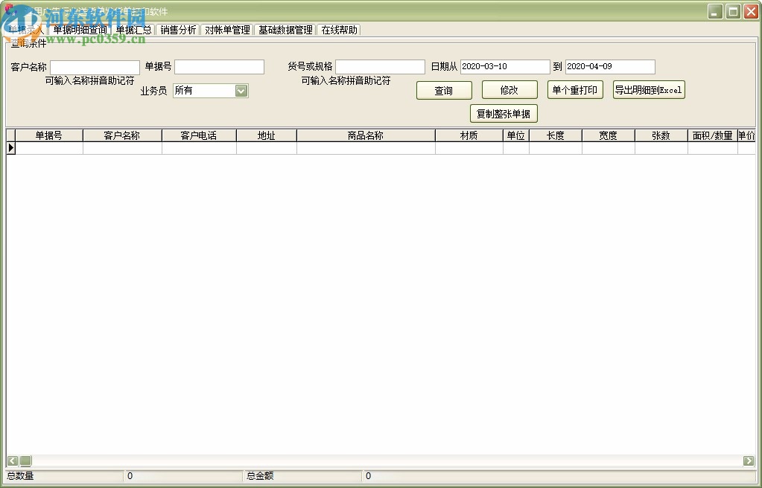Click the 长度 column header
762x488 pixels.
[x=556, y=135]
